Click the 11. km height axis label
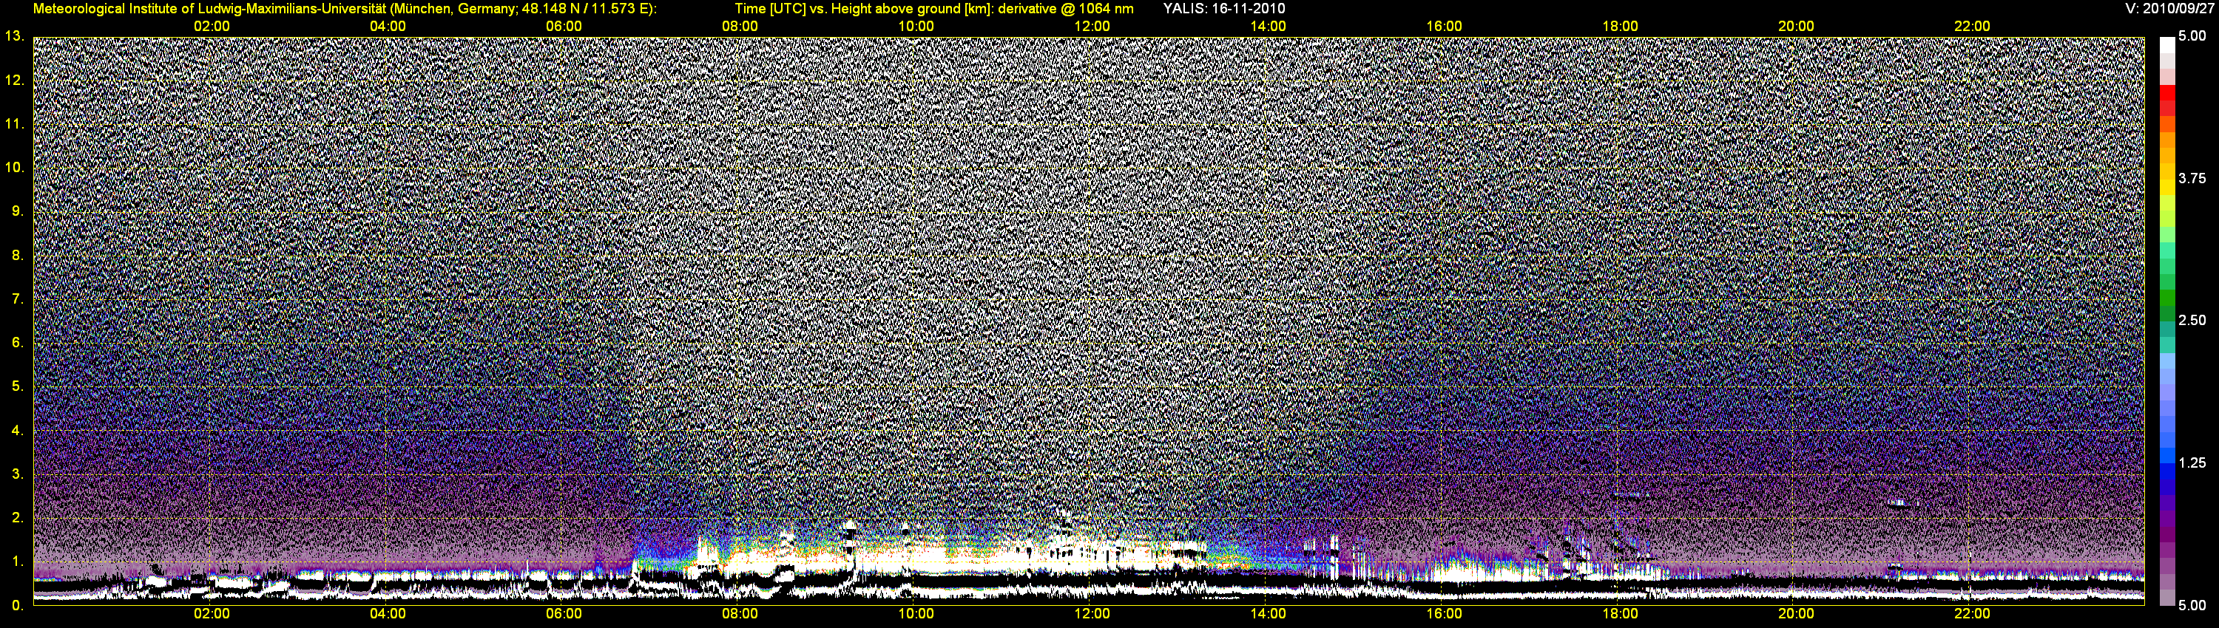Screen dimensions: 2219x628 click(x=15, y=124)
